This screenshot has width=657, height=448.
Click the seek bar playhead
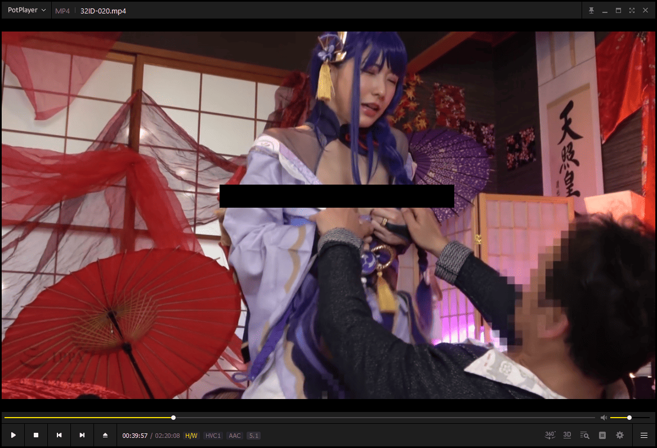(173, 418)
